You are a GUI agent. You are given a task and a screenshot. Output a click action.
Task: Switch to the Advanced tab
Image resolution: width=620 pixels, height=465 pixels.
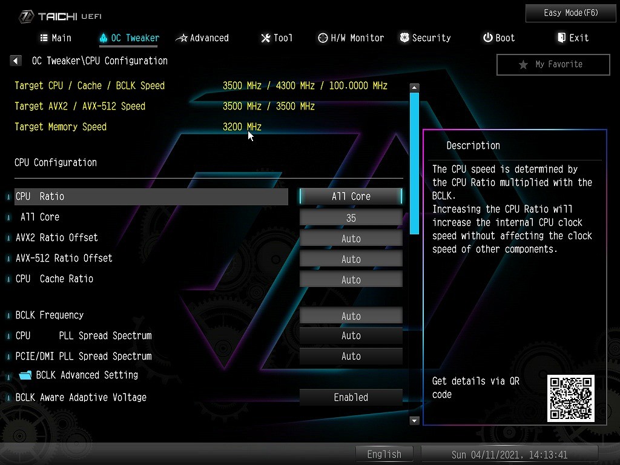coord(202,38)
